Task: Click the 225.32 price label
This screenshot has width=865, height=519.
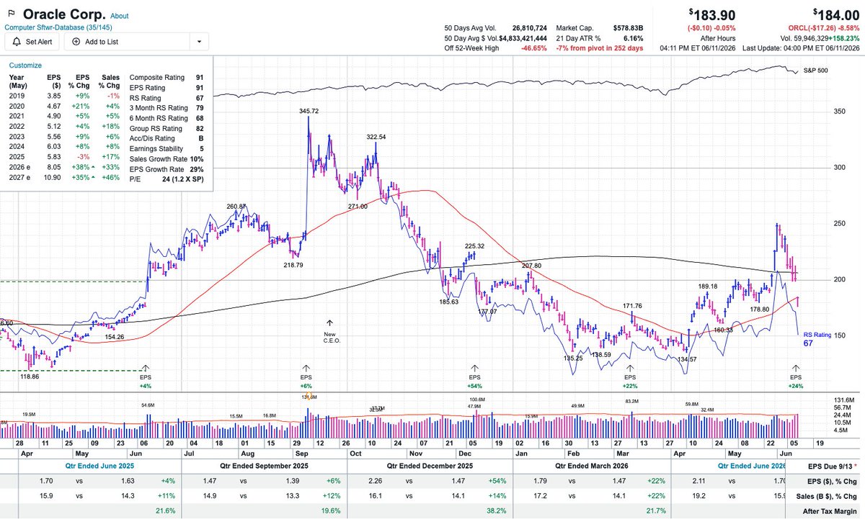Action: click(x=474, y=246)
